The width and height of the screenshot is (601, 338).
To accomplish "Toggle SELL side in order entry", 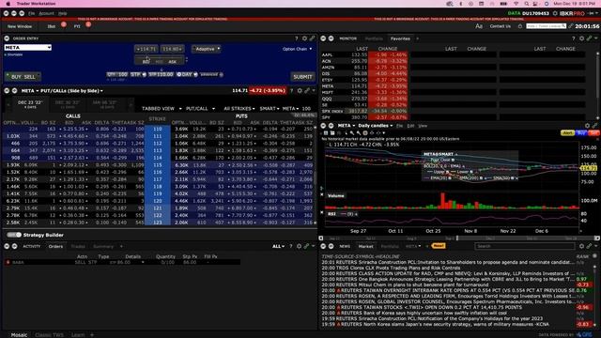I will click(29, 77).
